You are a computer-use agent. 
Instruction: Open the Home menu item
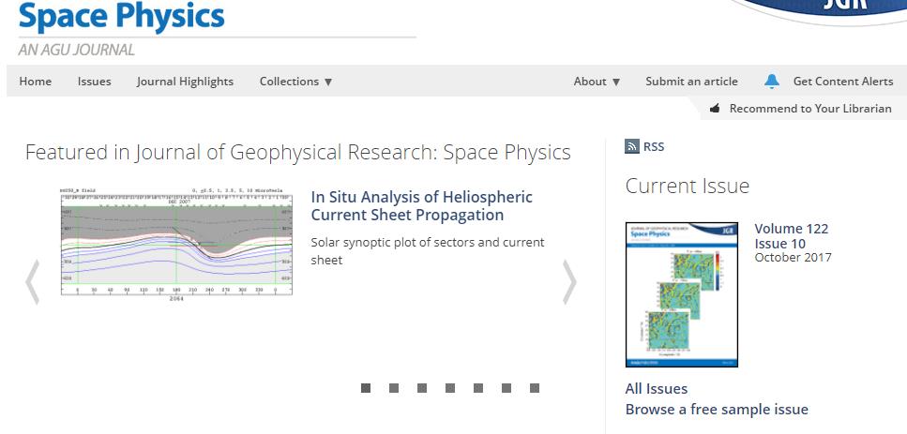(36, 82)
